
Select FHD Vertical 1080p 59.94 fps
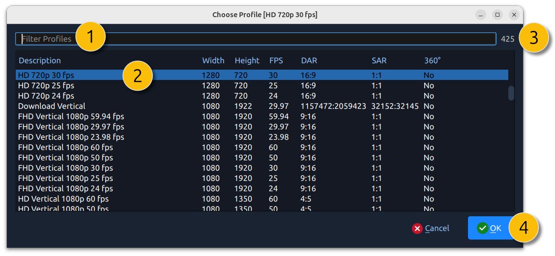[71, 116]
